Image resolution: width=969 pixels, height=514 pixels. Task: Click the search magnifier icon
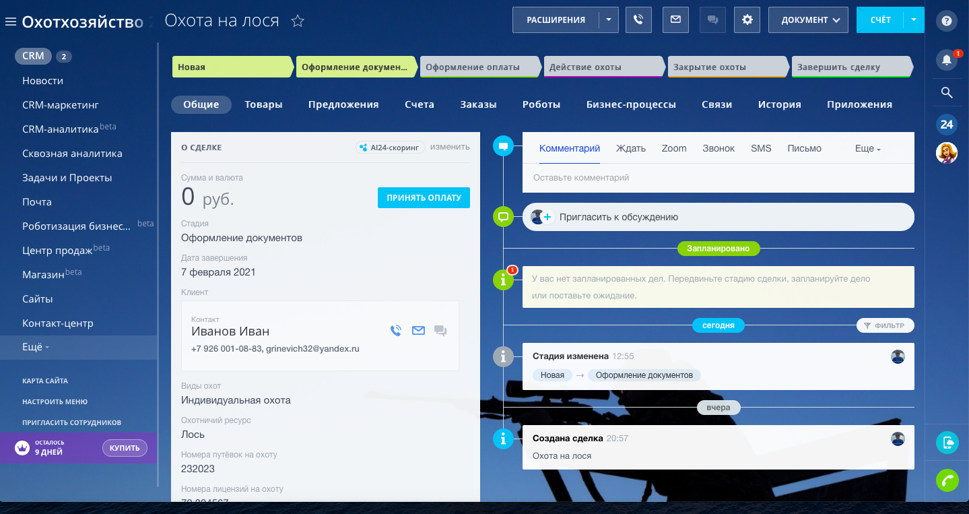pos(947,93)
